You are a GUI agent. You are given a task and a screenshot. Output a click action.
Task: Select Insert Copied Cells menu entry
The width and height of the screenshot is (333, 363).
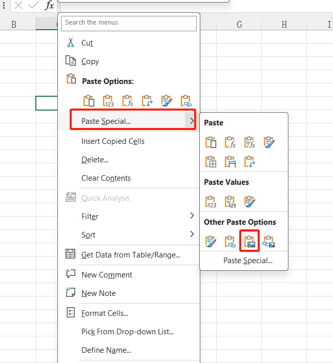tap(113, 141)
